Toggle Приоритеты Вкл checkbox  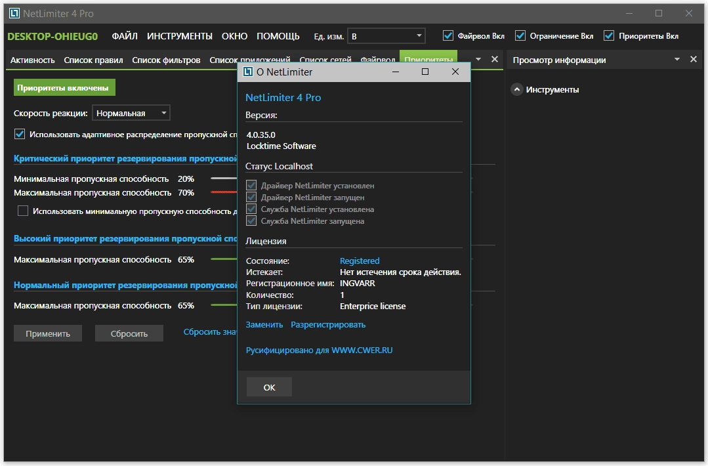(x=609, y=35)
